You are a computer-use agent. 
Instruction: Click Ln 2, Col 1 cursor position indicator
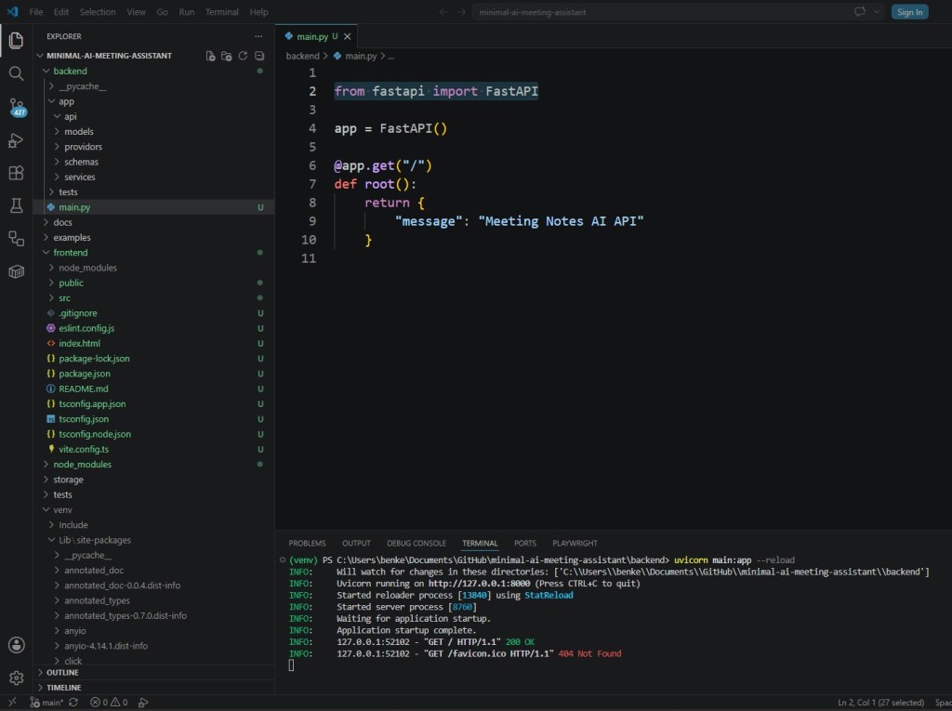click(x=881, y=703)
